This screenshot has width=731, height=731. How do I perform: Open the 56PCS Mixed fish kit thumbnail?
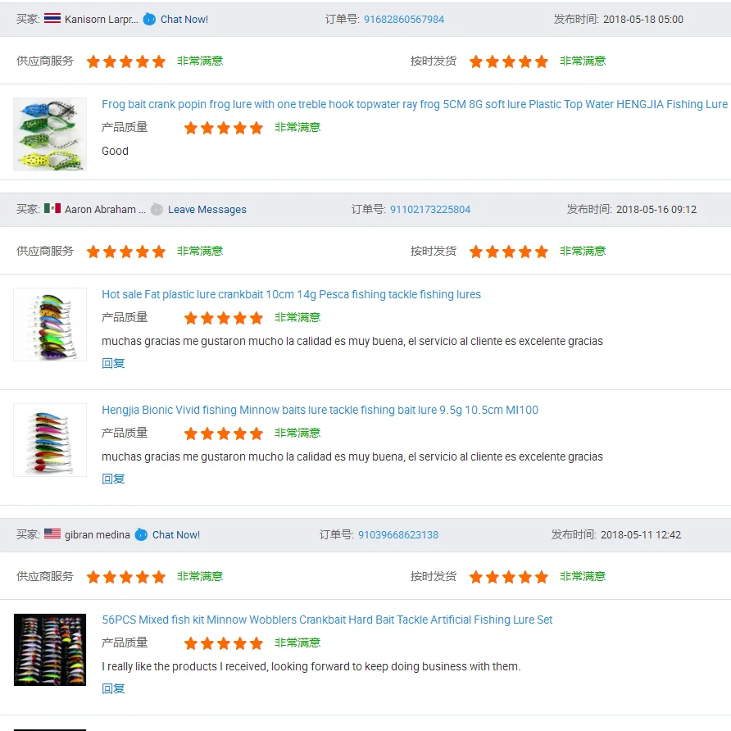(50, 650)
